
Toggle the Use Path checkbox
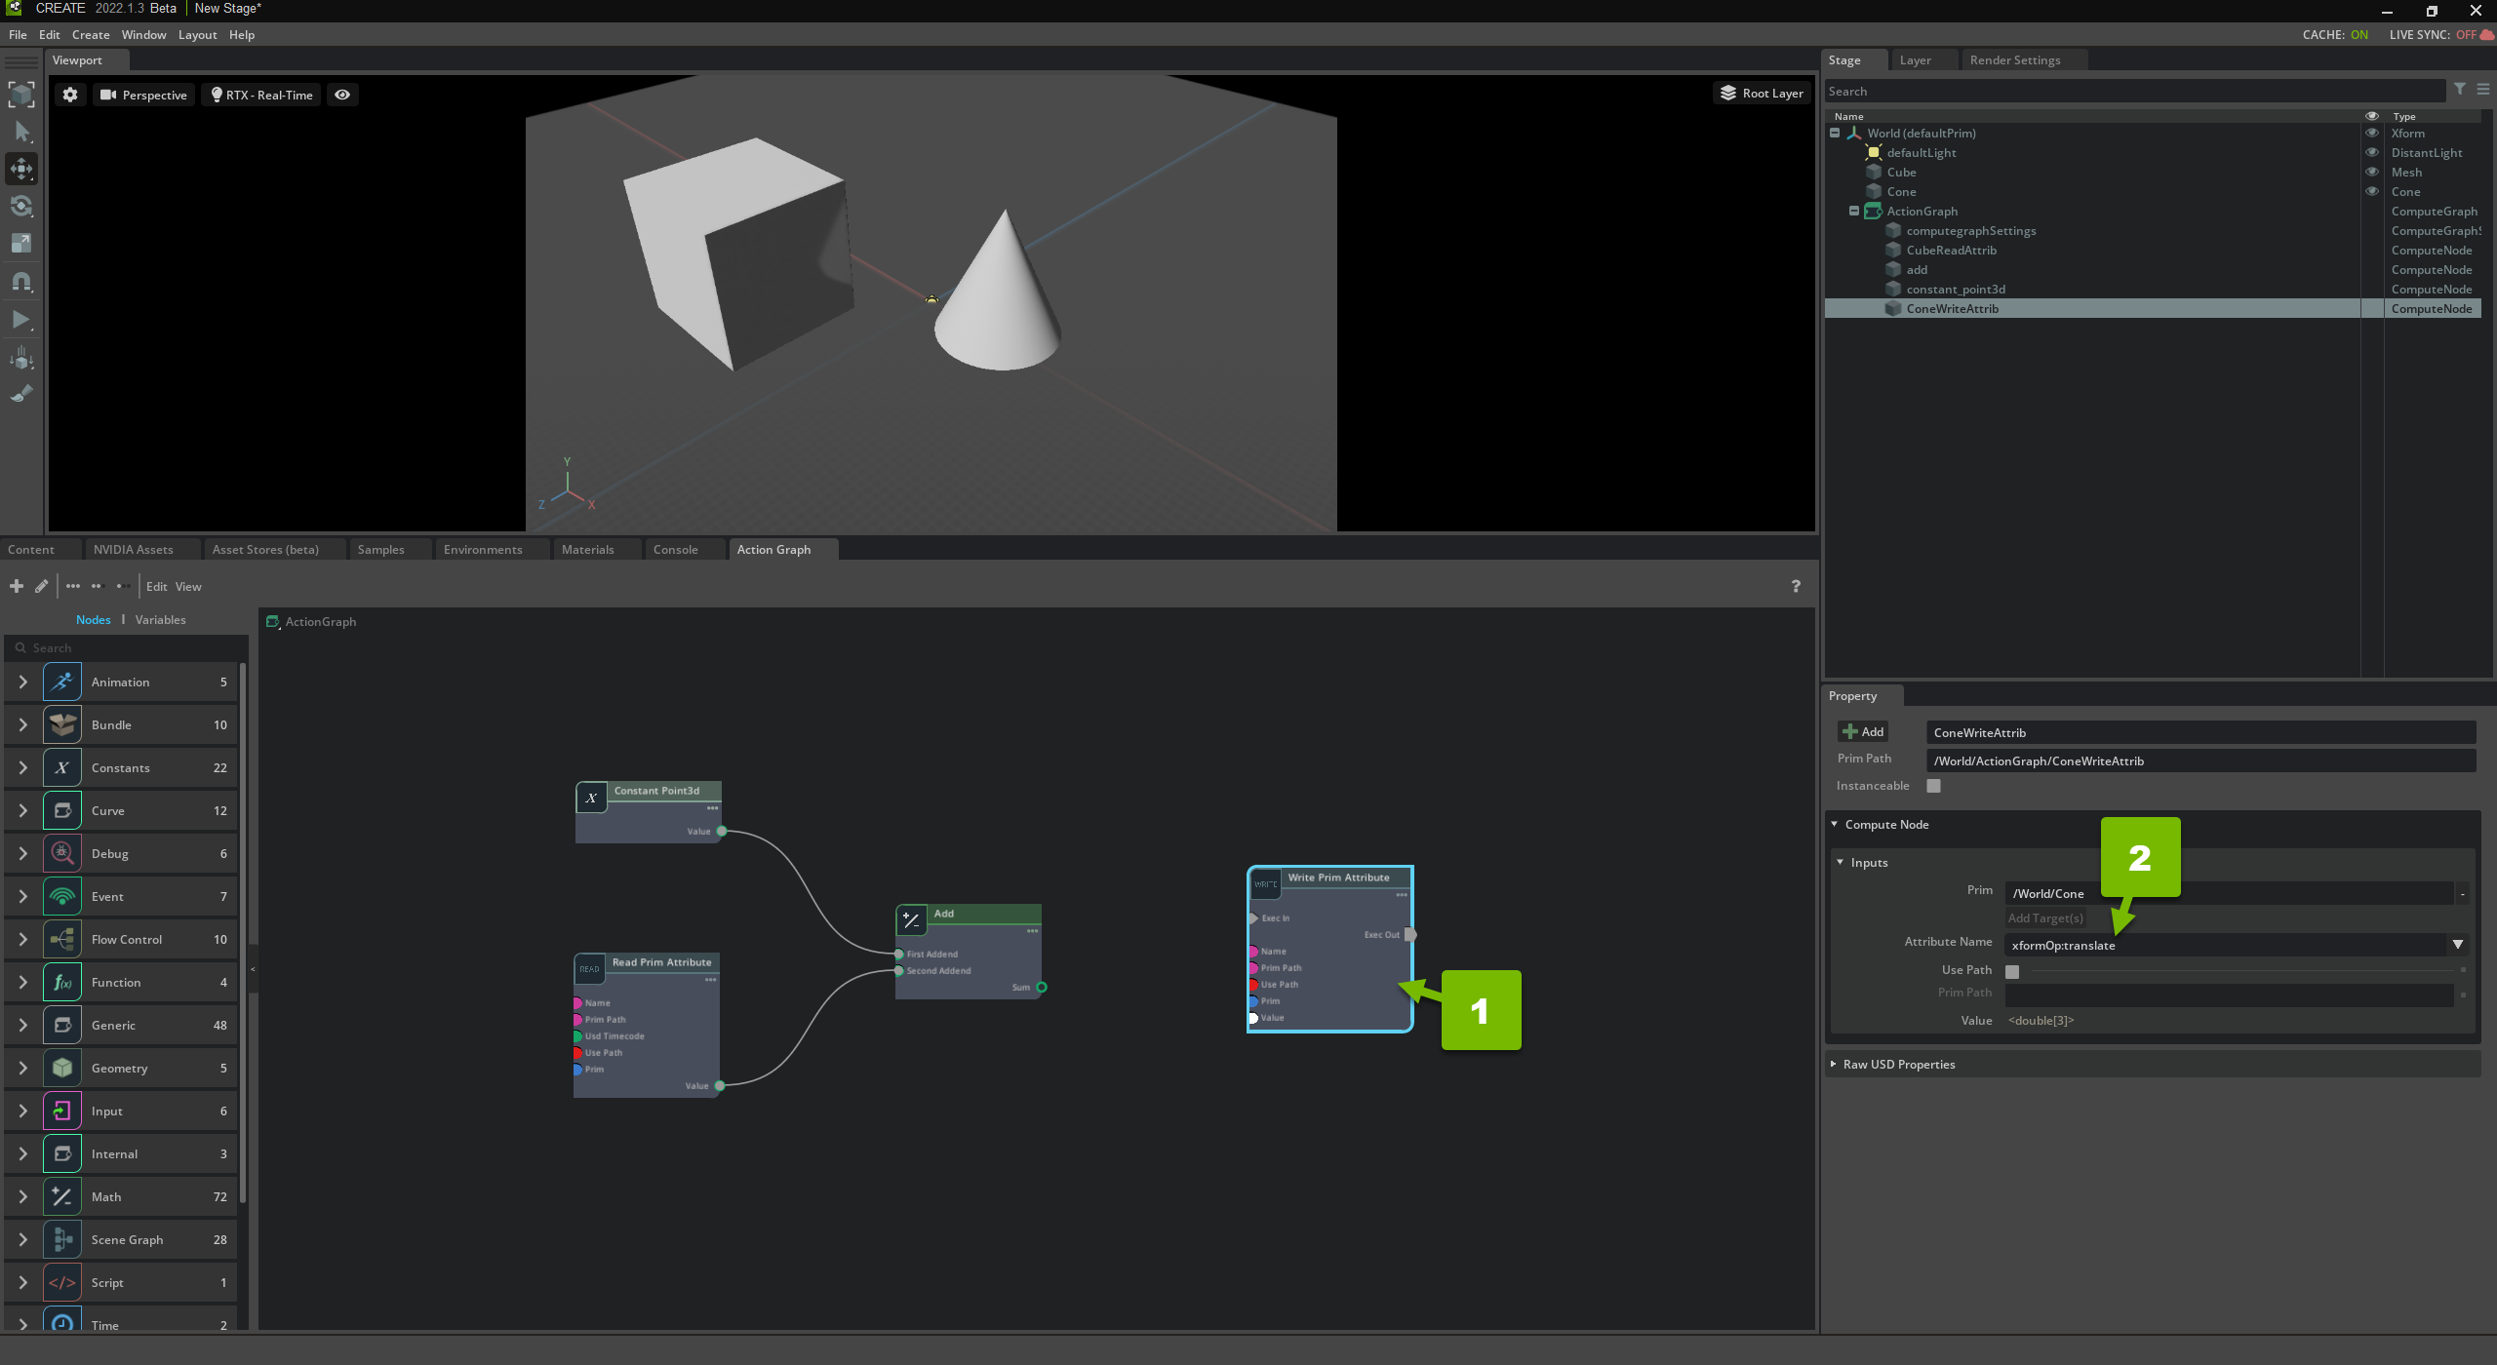click(x=2012, y=971)
